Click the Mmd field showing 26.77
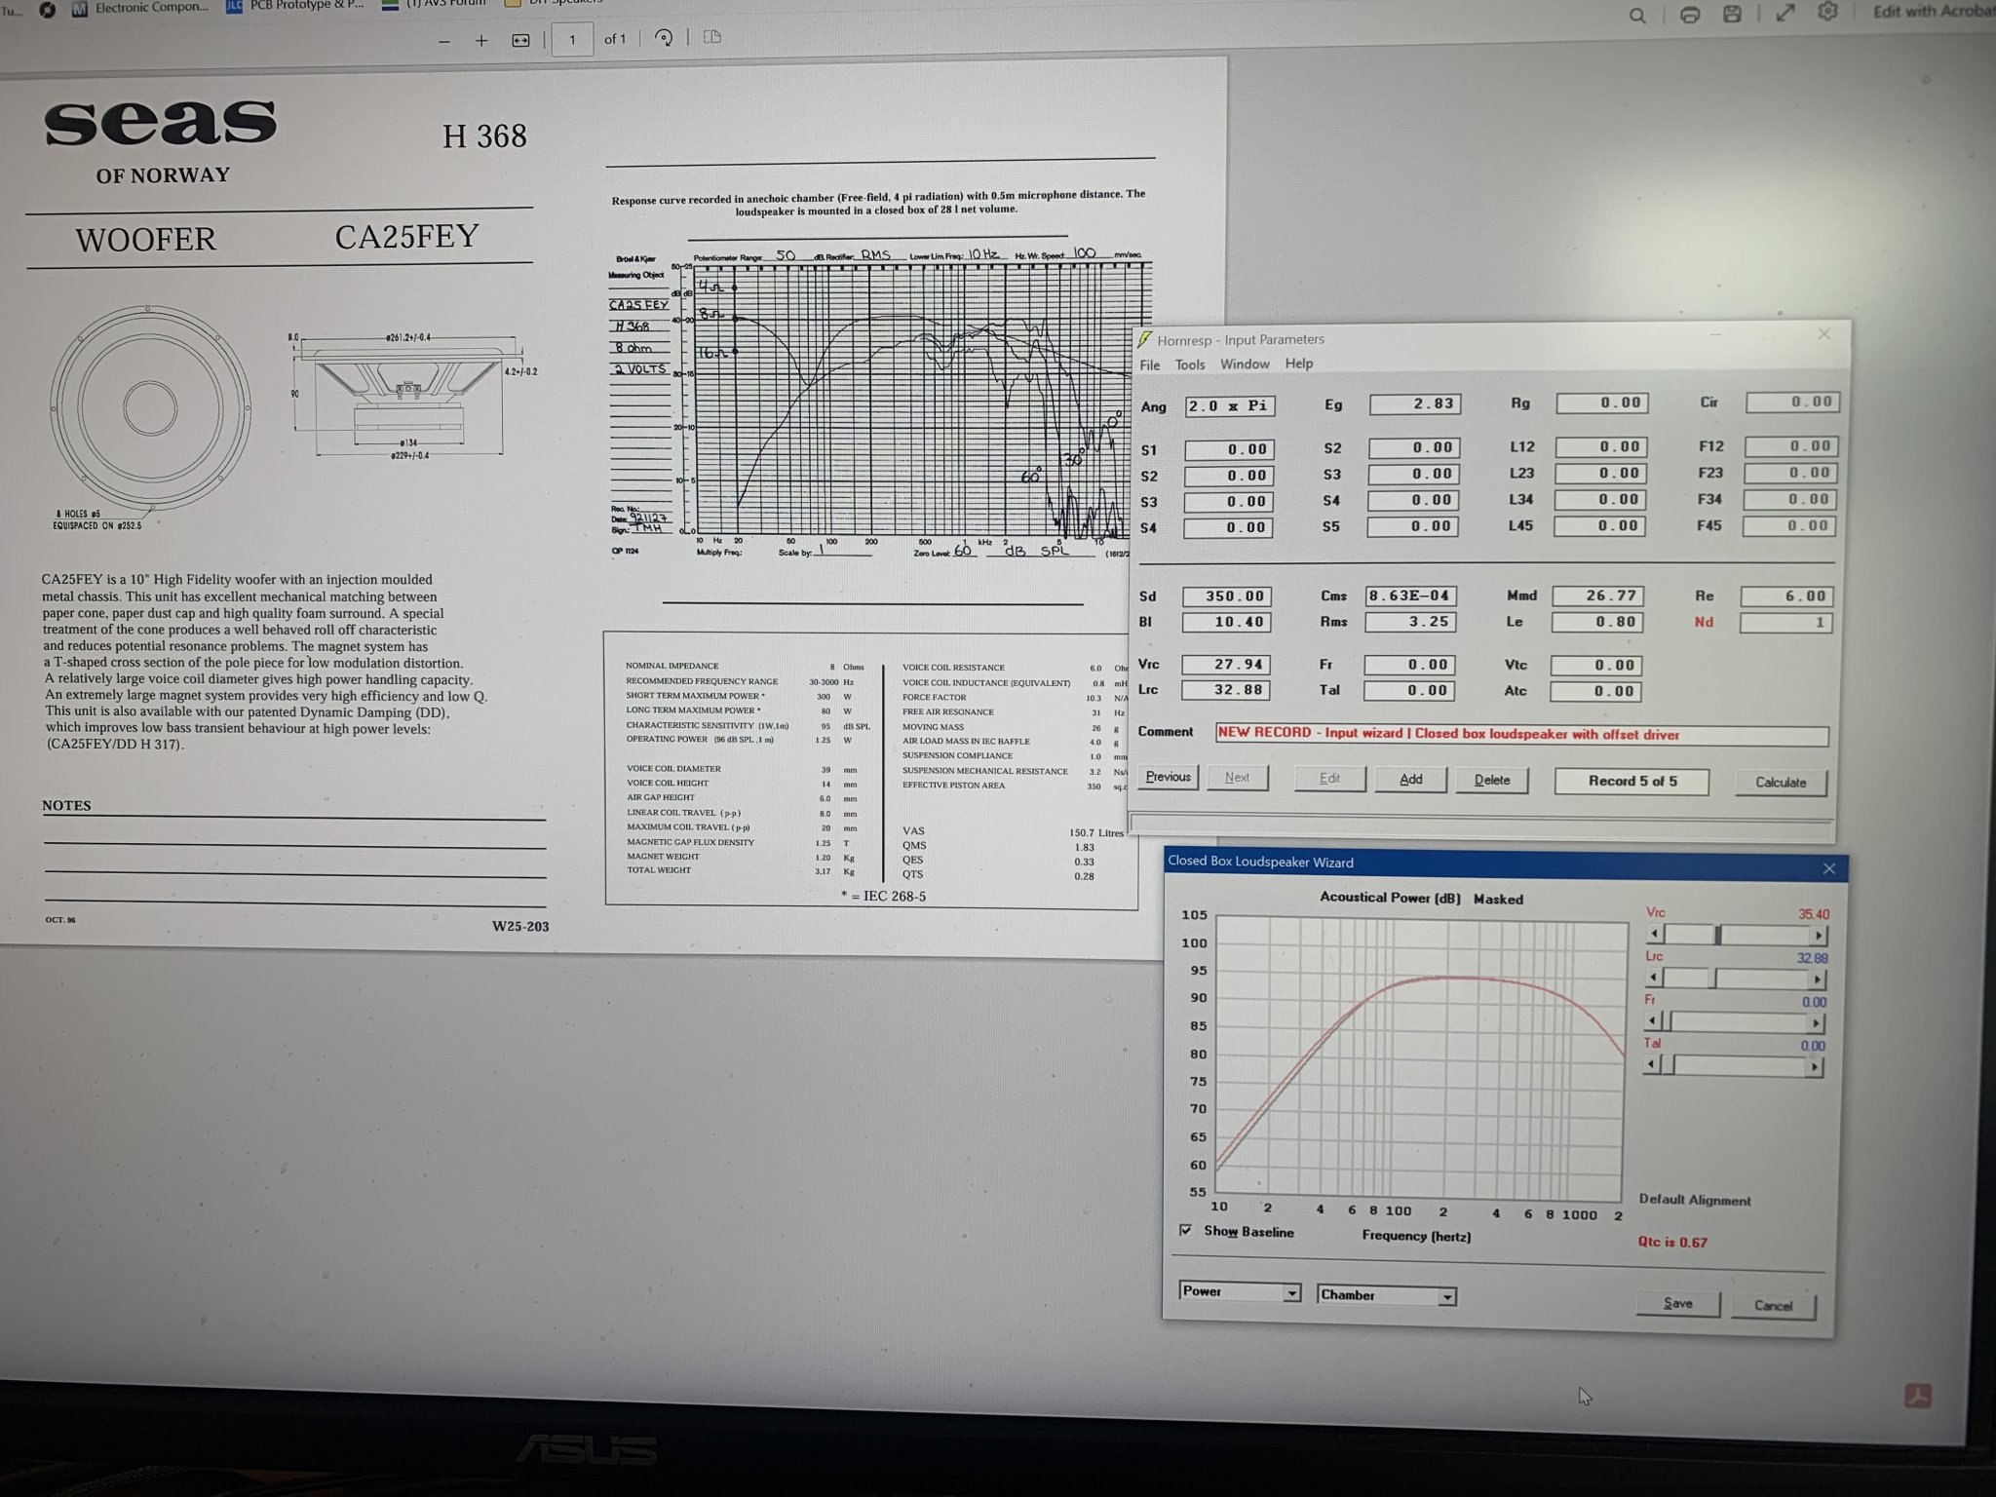This screenshot has height=1497, width=1996. click(x=1596, y=595)
